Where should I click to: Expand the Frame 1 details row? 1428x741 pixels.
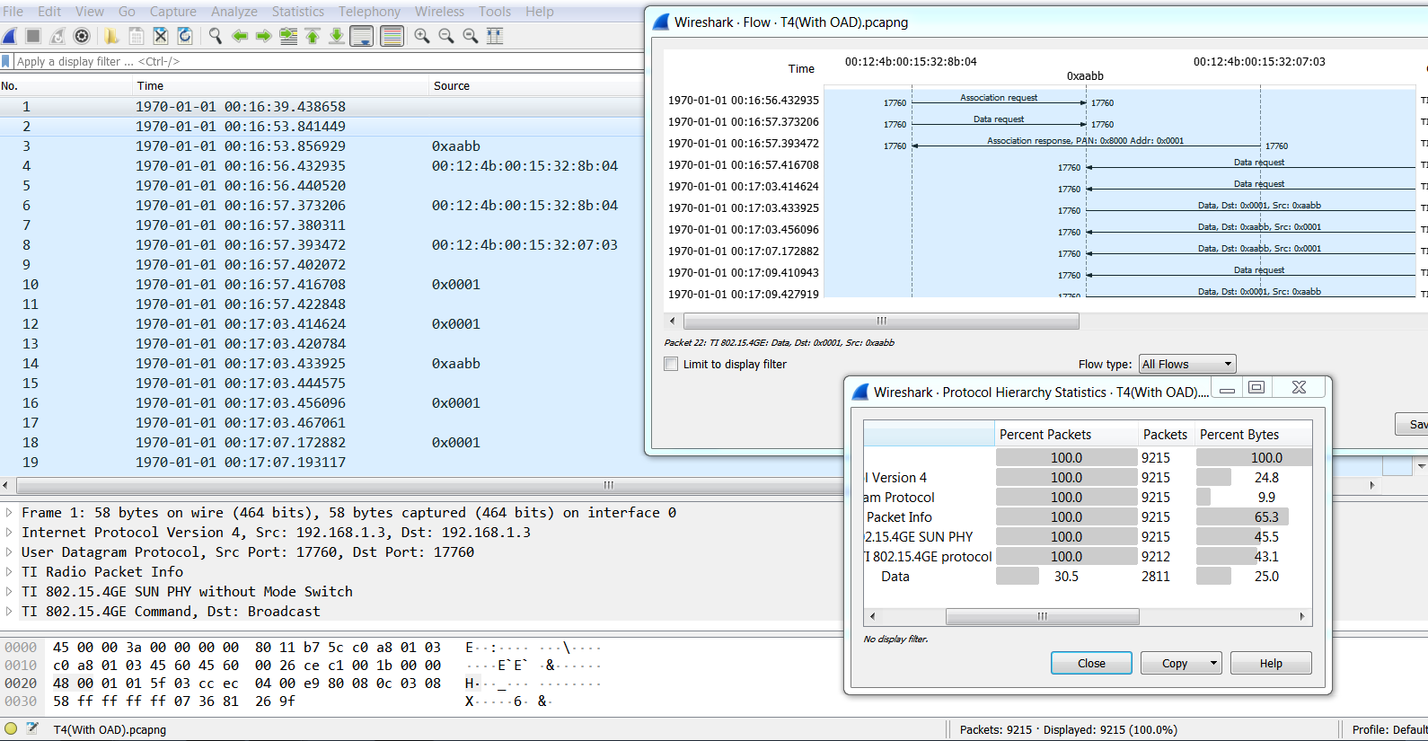click(x=9, y=513)
